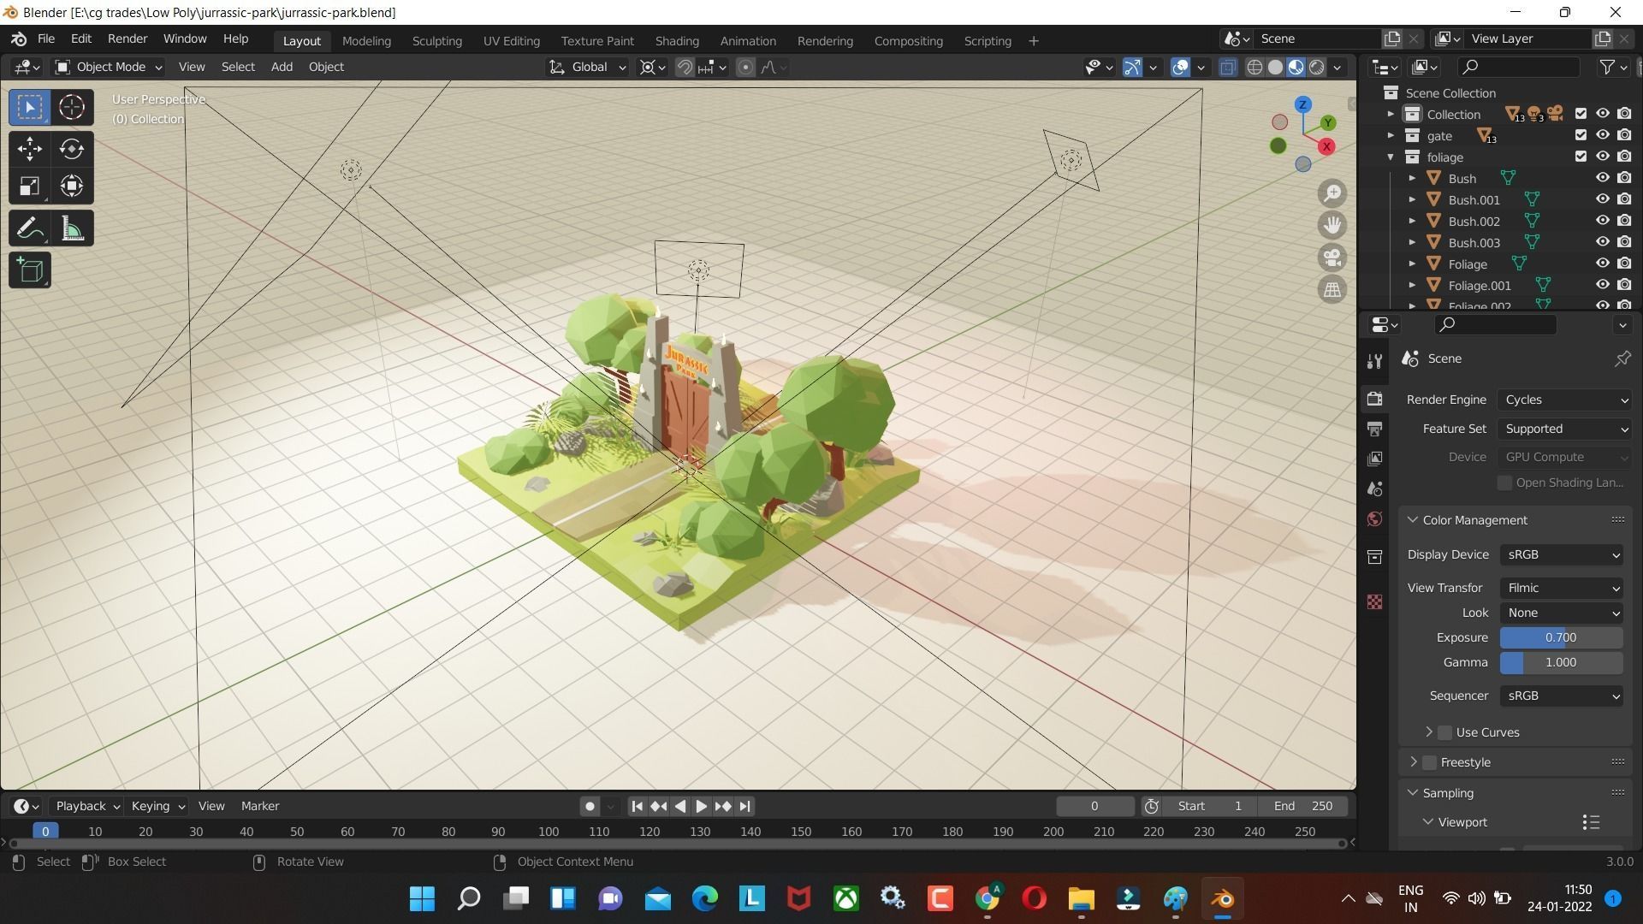Open the View Transform Filmic dropdown
The height and width of the screenshot is (924, 1643).
[1562, 588]
